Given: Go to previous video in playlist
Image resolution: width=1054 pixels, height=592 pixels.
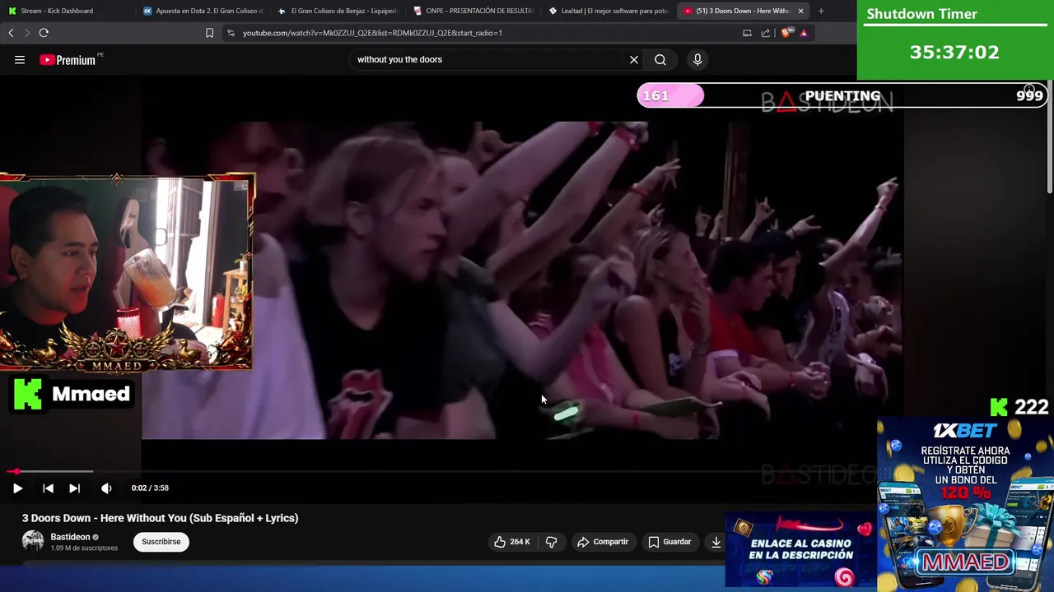Looking at the screenshot, I should [x=48, y=488].
